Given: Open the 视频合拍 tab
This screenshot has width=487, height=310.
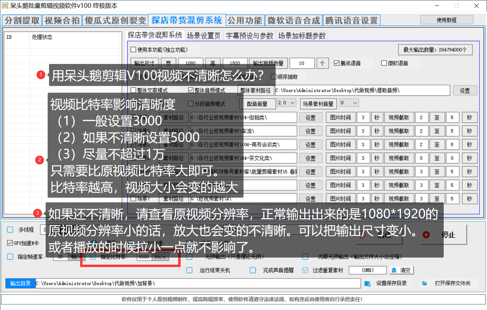Looking at the screenshot, I should pyautogui.click(x=62, y=20).
